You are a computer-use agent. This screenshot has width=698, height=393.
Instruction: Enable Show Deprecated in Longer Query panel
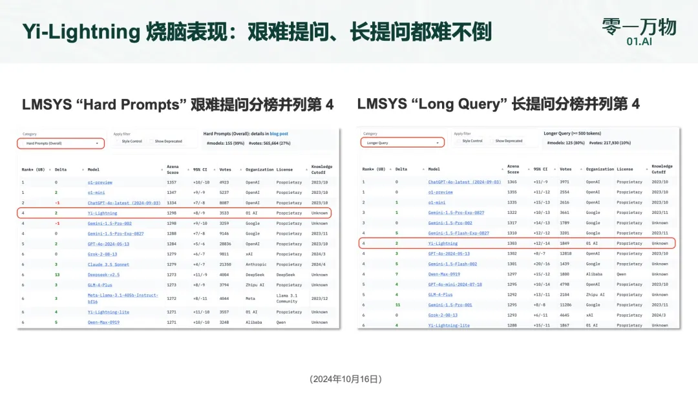click(506, 141)
